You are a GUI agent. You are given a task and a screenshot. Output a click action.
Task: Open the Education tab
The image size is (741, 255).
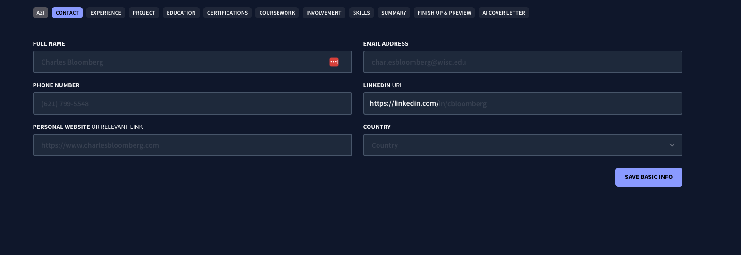(x=181, y=13)
